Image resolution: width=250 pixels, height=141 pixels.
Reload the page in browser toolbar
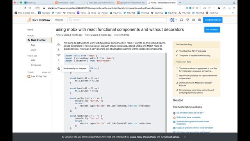click(25, 8)
